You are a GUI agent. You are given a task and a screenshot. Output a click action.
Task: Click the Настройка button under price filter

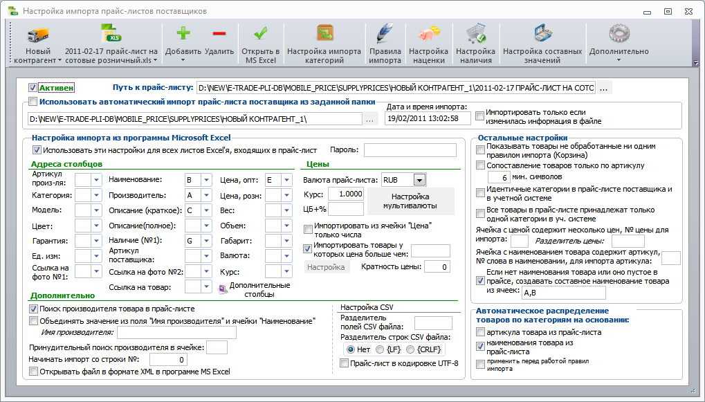click(326, 267)
